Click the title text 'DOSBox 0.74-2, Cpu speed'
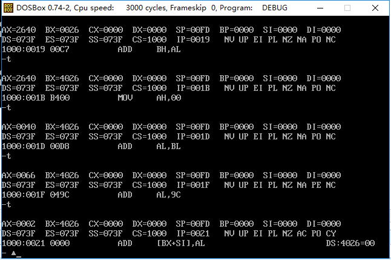The width and height of the screenshot is (391, 260). coord(65,8)
